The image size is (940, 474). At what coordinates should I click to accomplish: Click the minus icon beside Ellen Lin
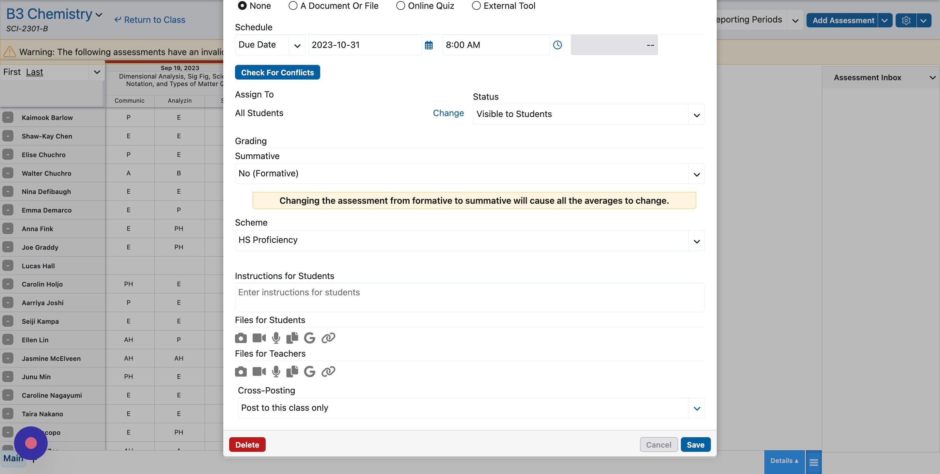8,340
